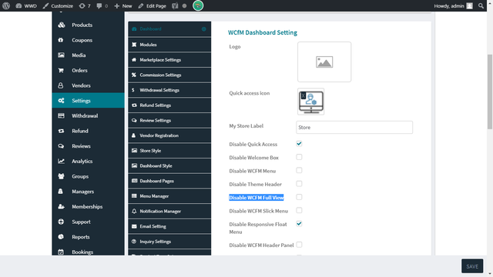Click the Yoast icon in the admin bar
This screenshot has width=493, height=277.
pyautogui.click(x=175, y=5)
